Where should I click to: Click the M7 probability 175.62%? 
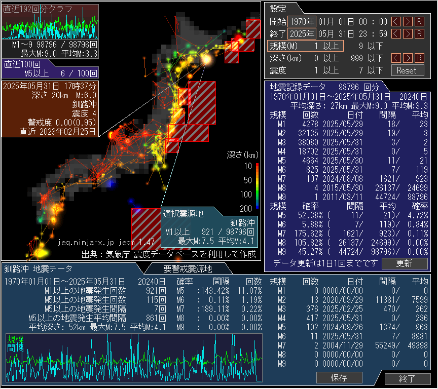(x=309, y=234)
